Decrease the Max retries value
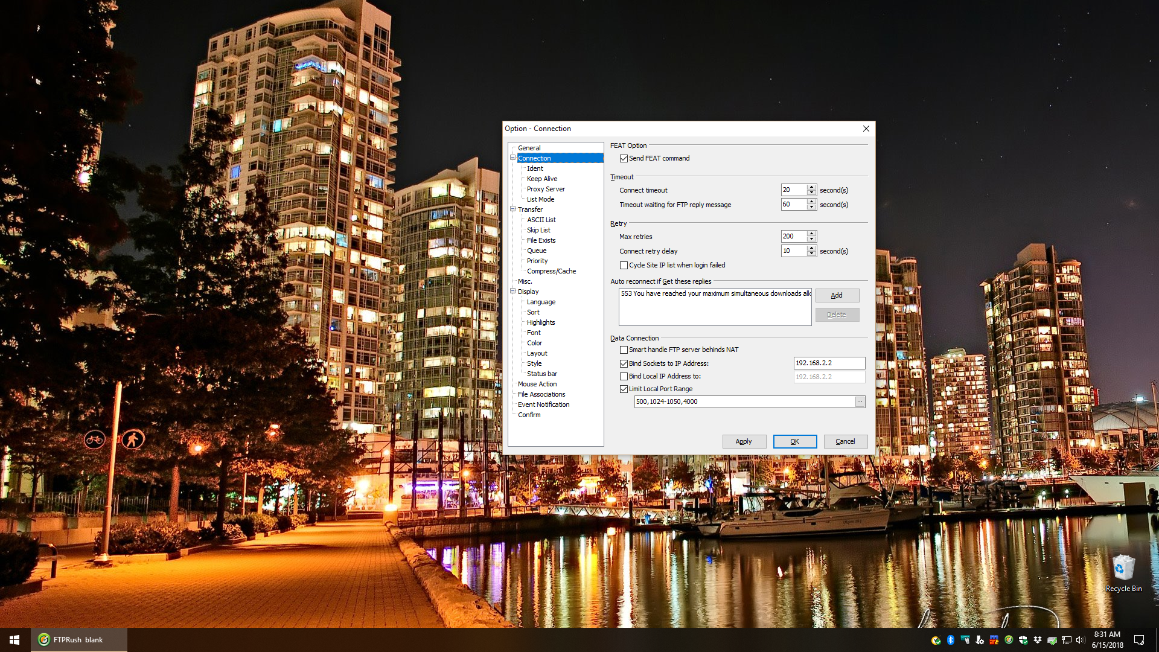 tap(812, 239)
